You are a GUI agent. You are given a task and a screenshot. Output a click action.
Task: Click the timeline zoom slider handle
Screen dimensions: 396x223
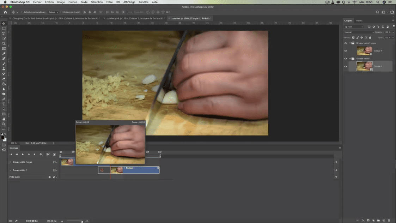click(82, 222)
